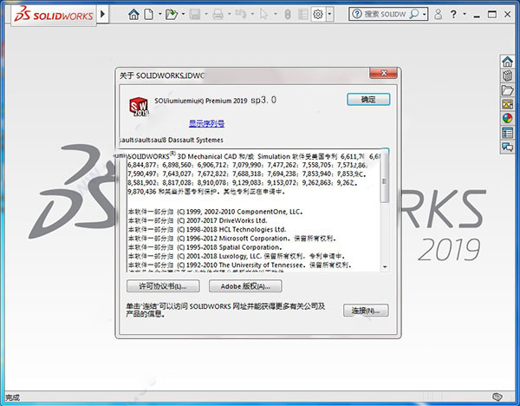Click the '1995-2018 Spatial Corporation' line

(x=205, y=247)
